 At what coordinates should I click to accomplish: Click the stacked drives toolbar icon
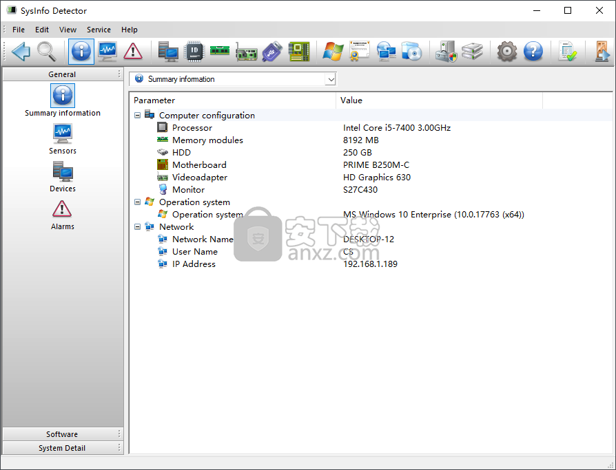(472, 52)
